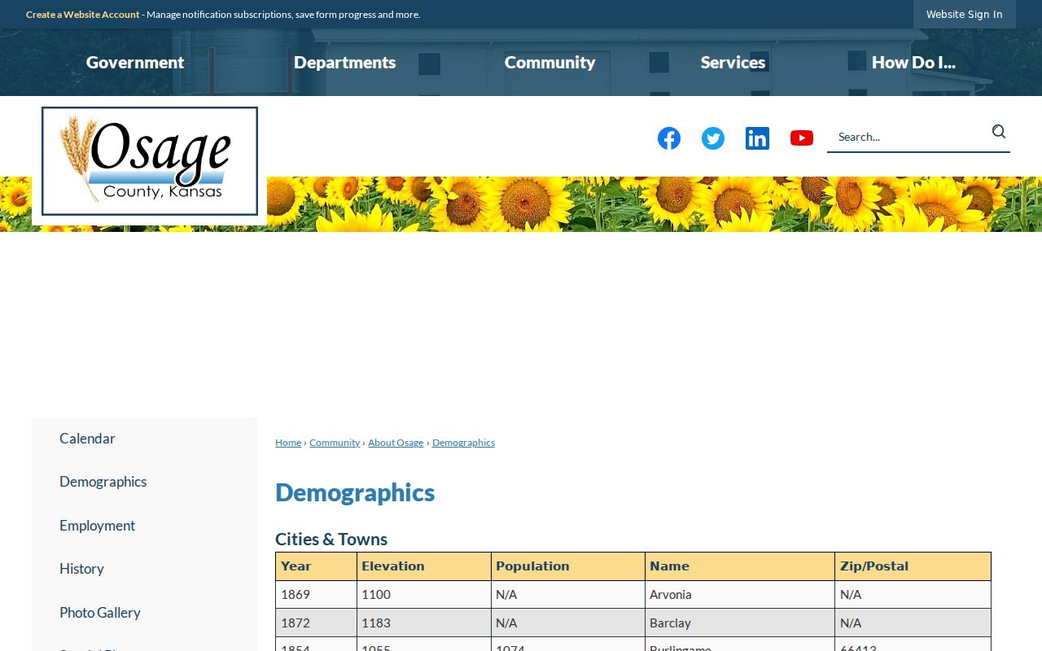
Task: Click the Zip/Postal column header
Action: click(913, 566)
